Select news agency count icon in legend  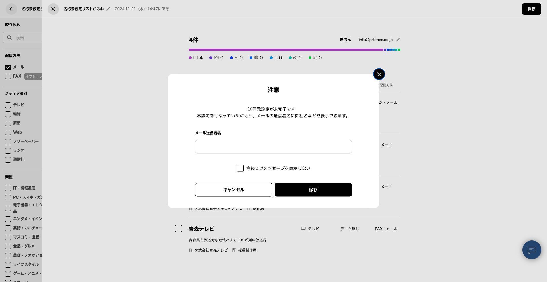tap(315, 58)
